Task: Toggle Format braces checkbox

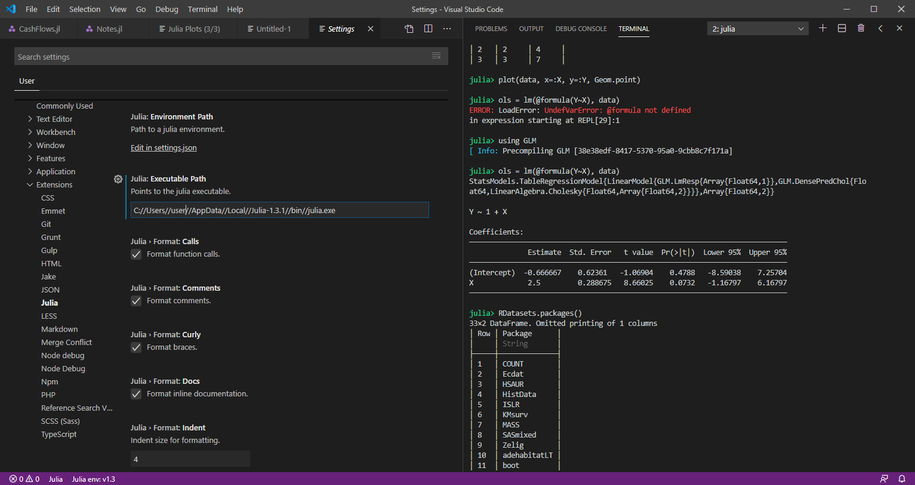Action: point(136,347)
